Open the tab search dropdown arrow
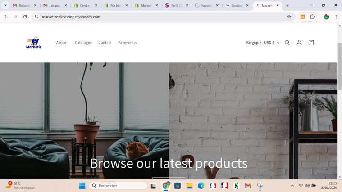342x192 pixels. (x=5, y=5)
